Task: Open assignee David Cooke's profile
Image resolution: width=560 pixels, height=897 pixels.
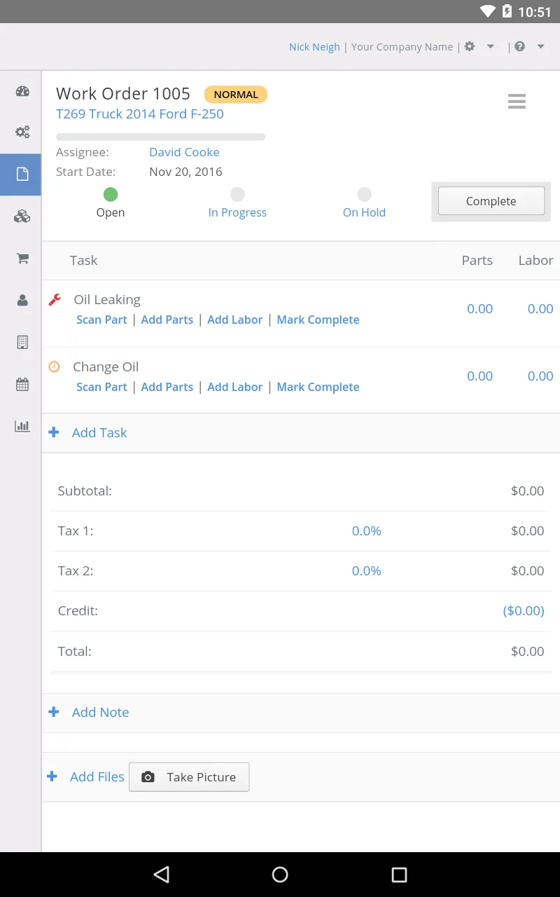Action: [x=184, y=152]
